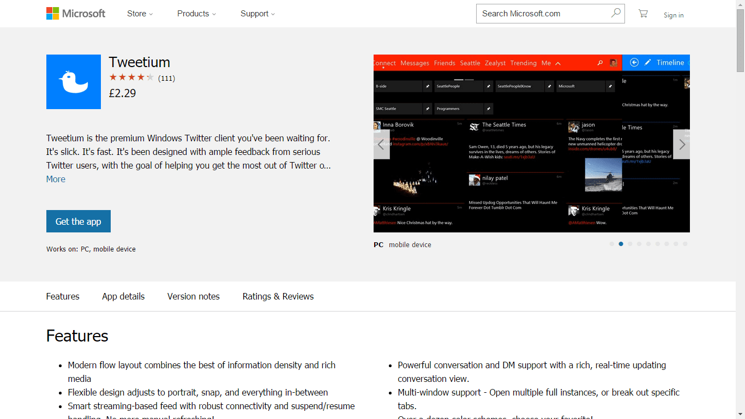The image size is (745, 419).
Task: Click the Microsoft logo
Action: 76,14
